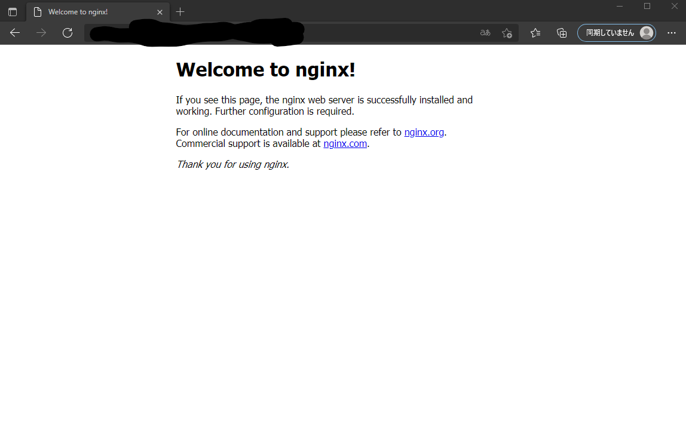Screen dimensions: 686x445
Task: Close the browser window
Action: click(675, 6)
